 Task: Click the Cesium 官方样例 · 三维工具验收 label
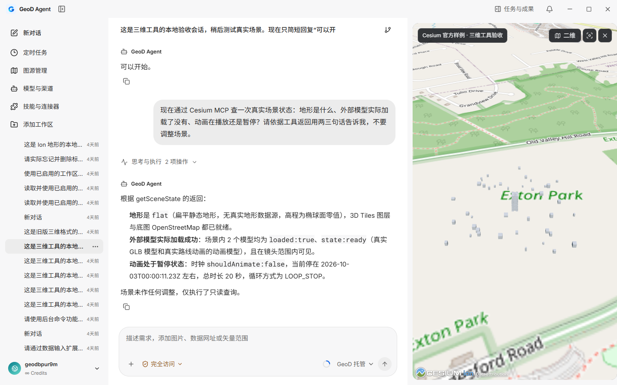pyautogui.click(x=462, y=36)
